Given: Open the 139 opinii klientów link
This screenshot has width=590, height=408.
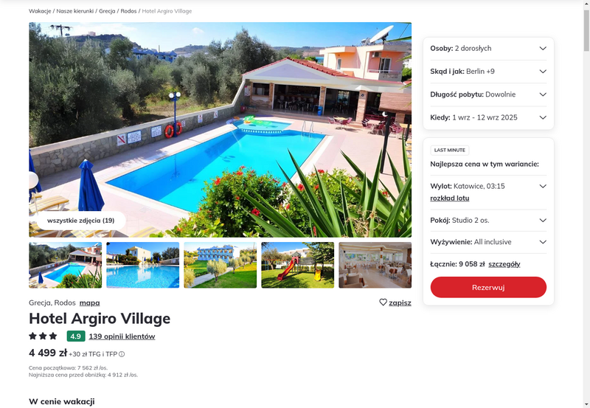Looking at the screenshot, I should click(122, 336).
